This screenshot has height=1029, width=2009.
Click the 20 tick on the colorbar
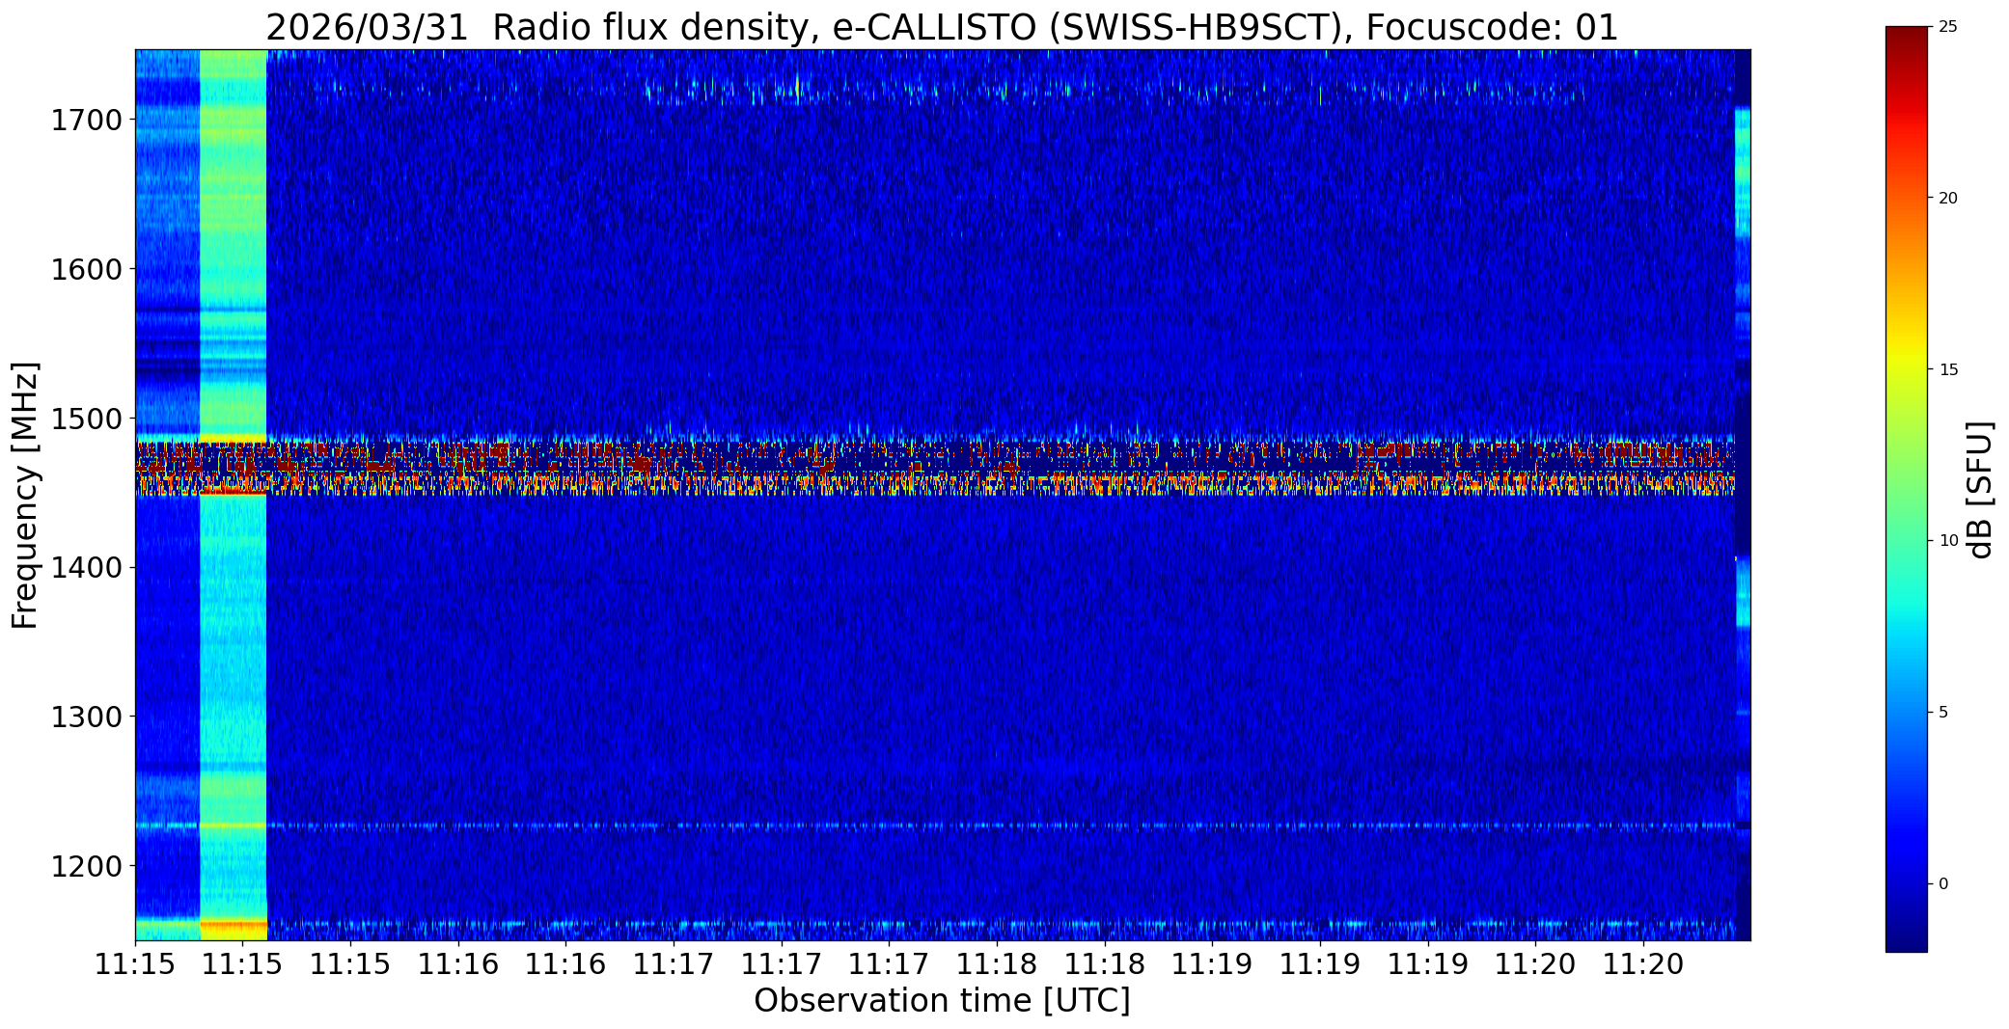(1948, 198)
